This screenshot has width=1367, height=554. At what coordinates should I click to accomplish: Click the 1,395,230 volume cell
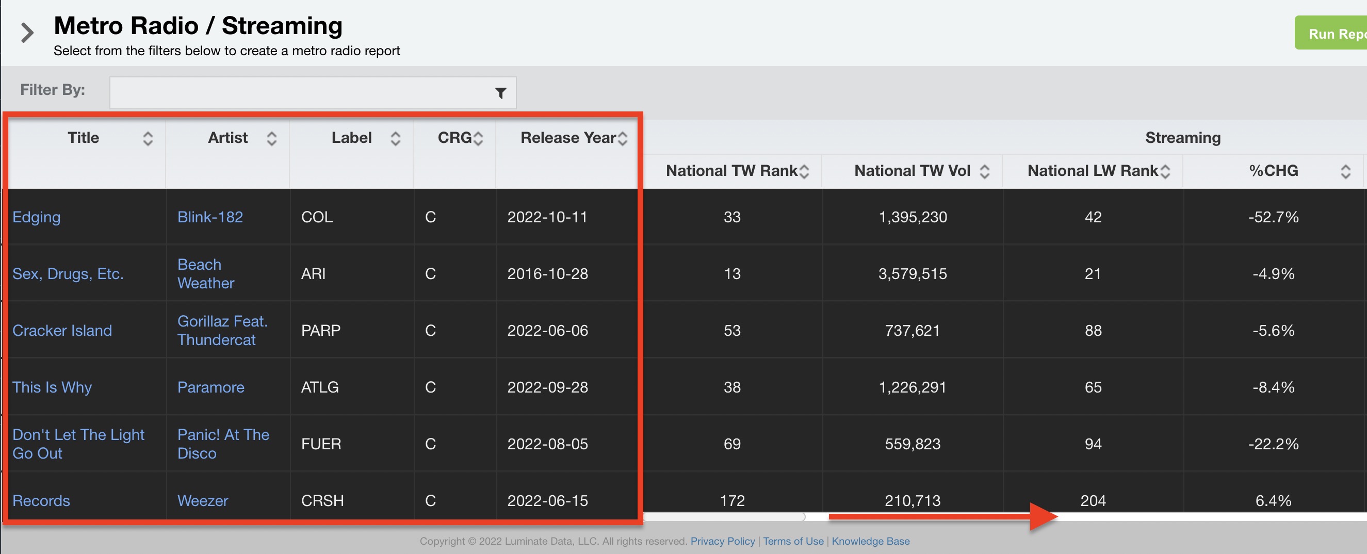[x=912, y=217]
